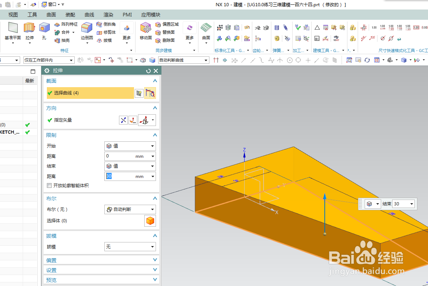The width and height of the screenshot is (428, 286).
Task: Open the start distance 0 mm dropdown arrow
Action: click(153, 156)
